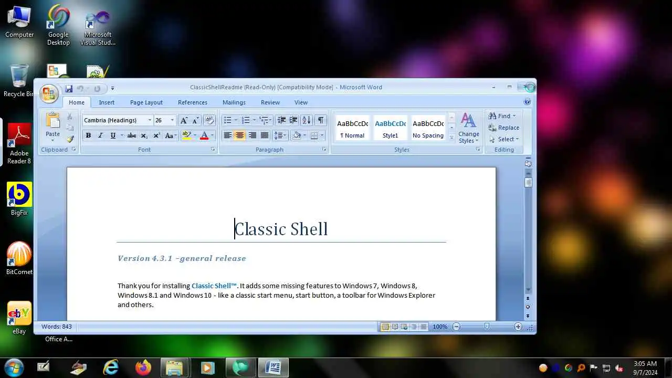Switch to the Page Layout tab
Screen dimensions: 672x378
coord(146,102)
